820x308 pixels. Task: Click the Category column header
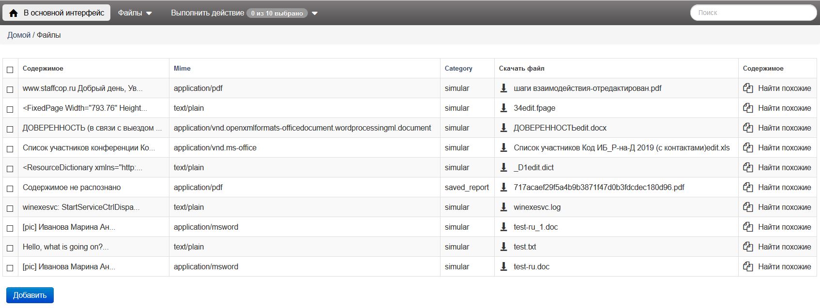(458, 68)
